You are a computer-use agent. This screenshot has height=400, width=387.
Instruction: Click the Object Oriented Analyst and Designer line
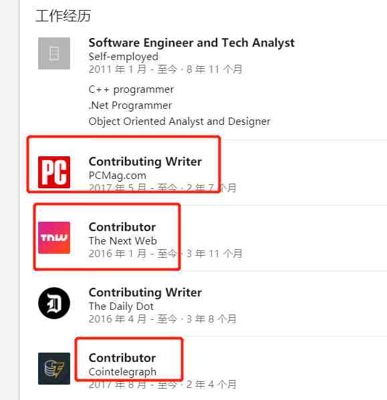(179, 122)
